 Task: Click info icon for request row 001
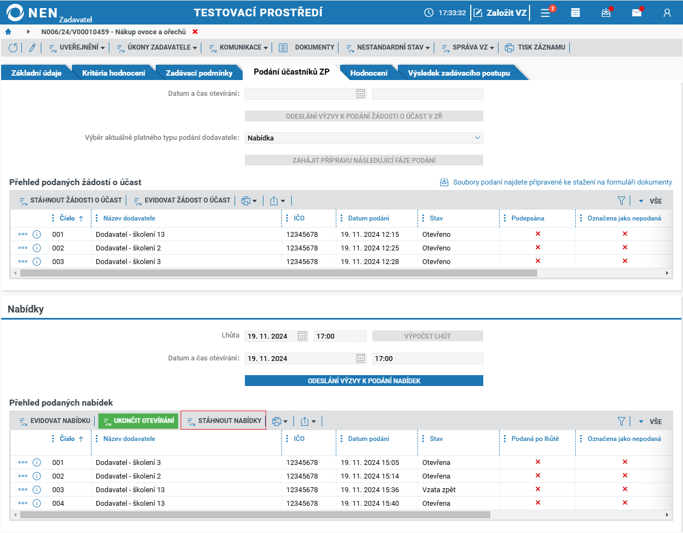[37, 234]
